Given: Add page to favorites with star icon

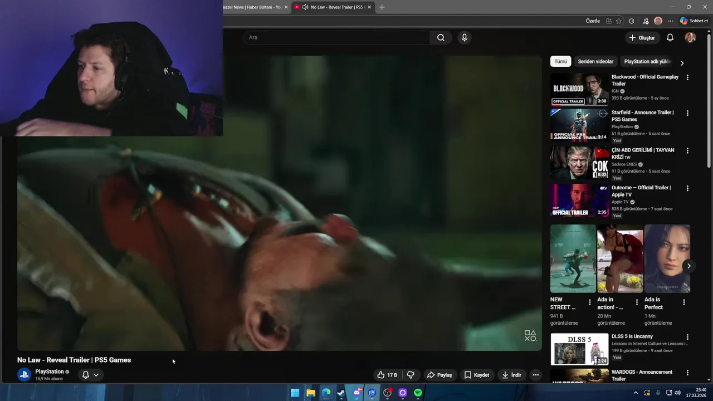Looking at the screenshot, I should tap(619, 21).
